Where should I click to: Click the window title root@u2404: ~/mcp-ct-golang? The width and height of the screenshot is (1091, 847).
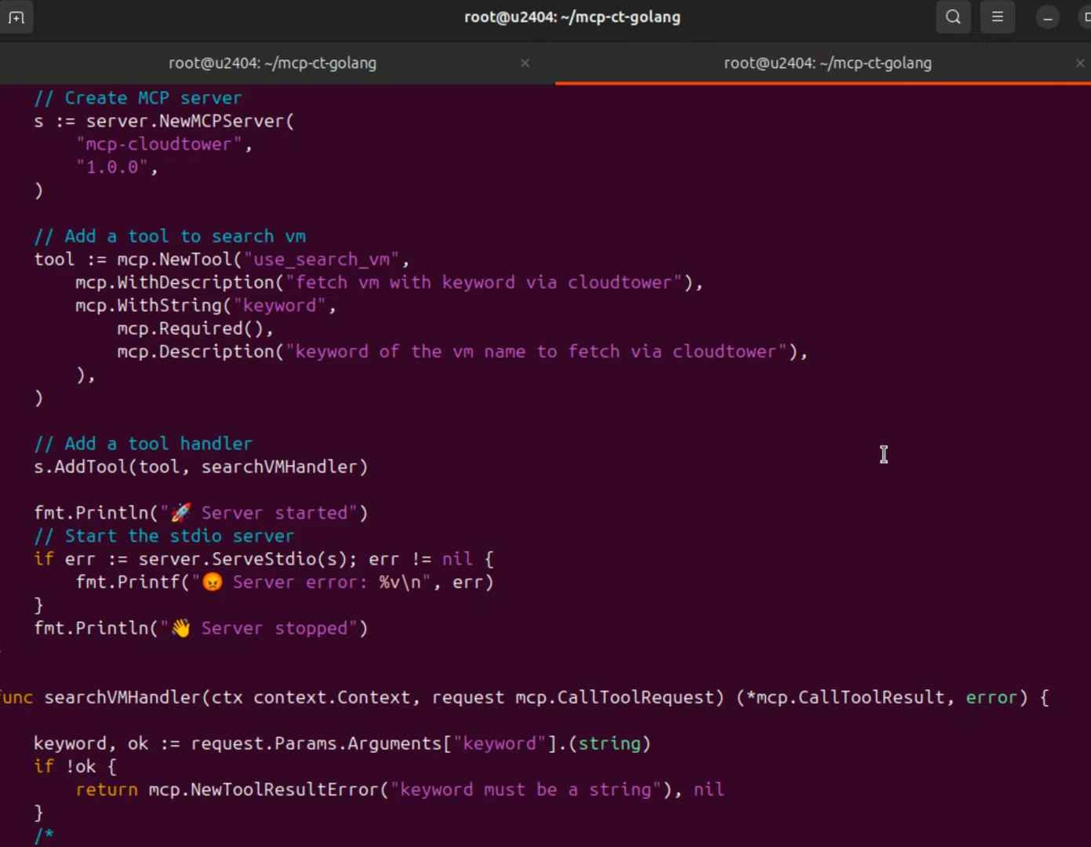coord(572,17)
